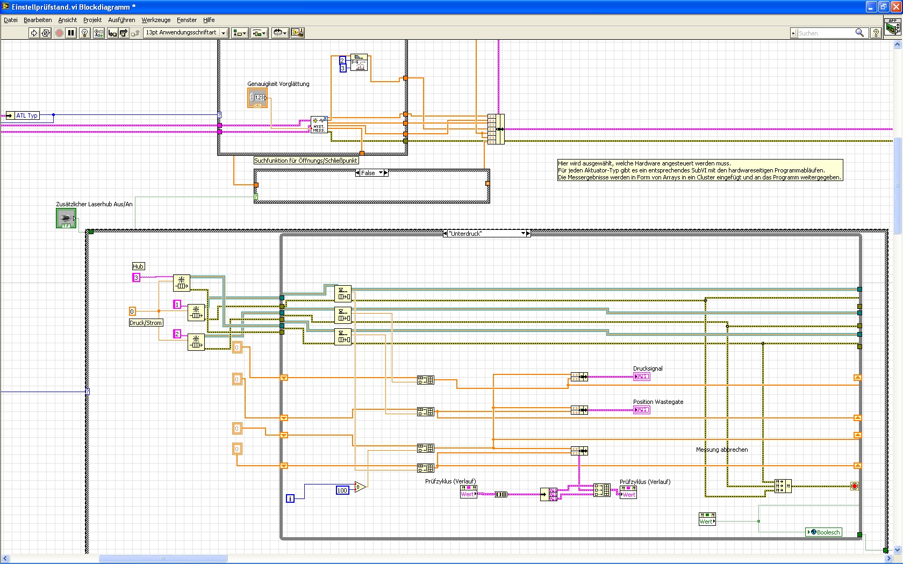Toggle Retain Wire Values button
This screenshot has height=564, width=903.
click(x=98, y=33)
